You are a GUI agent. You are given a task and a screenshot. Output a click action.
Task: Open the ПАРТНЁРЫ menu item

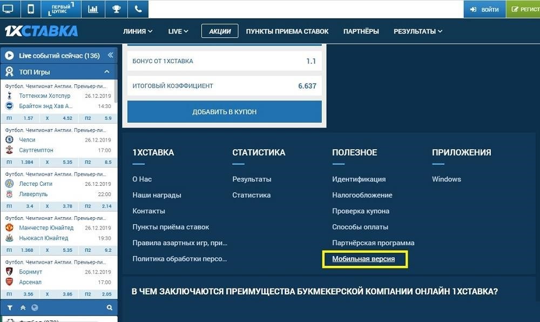[x=361, y=31]
